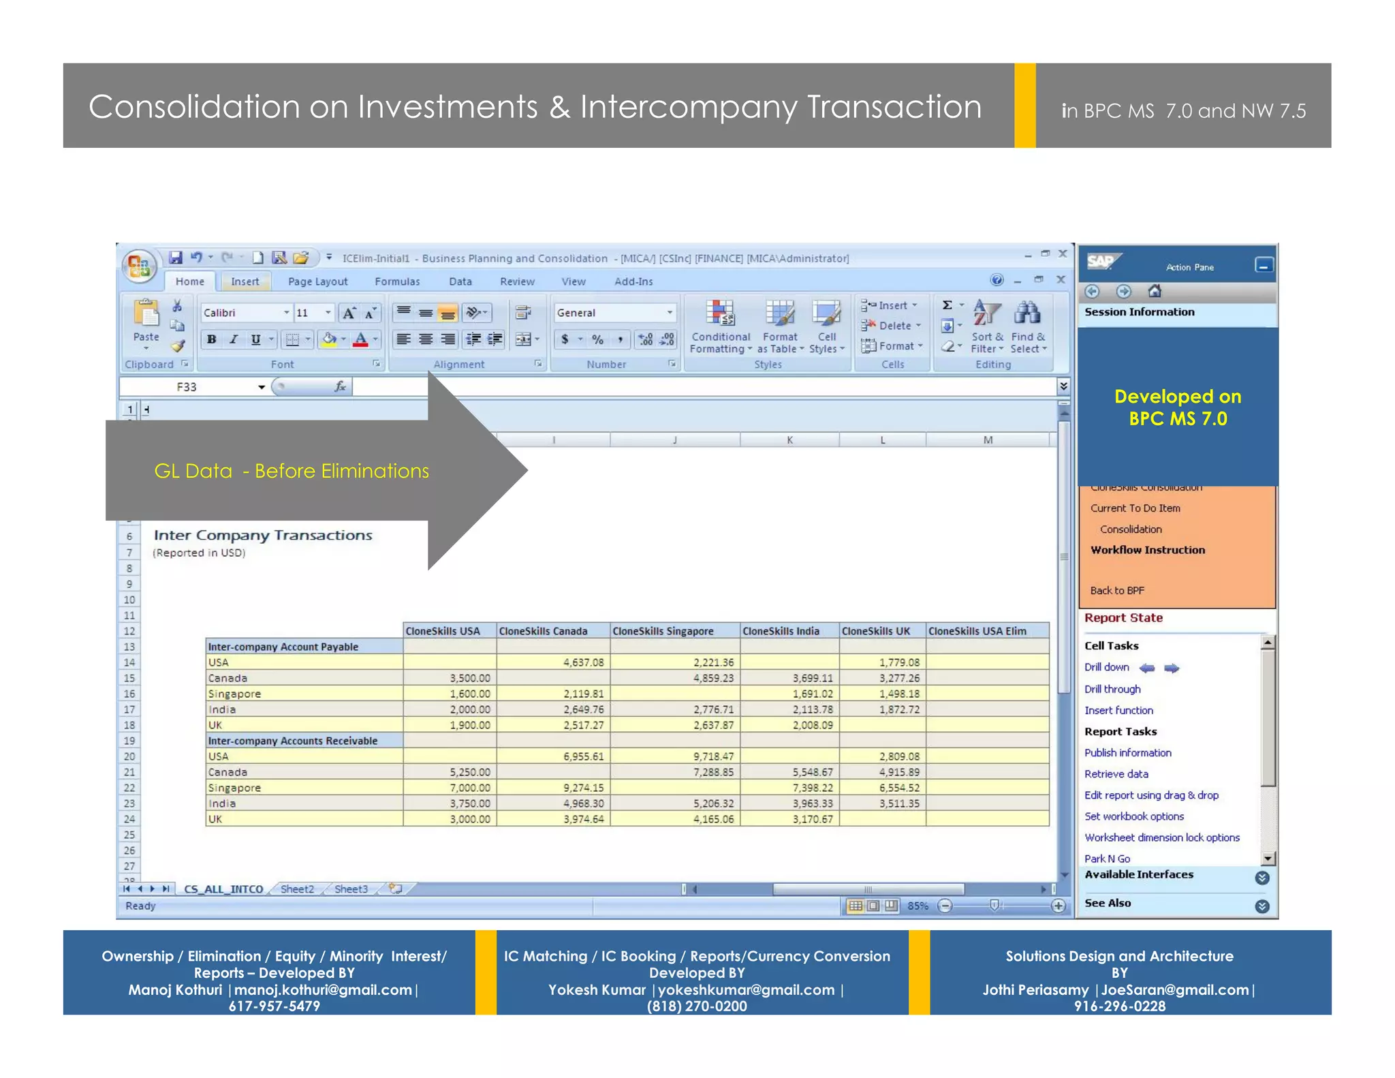Click the Increase Decimal icon
Screen dimensions: 1395x1078
point(645,339)
